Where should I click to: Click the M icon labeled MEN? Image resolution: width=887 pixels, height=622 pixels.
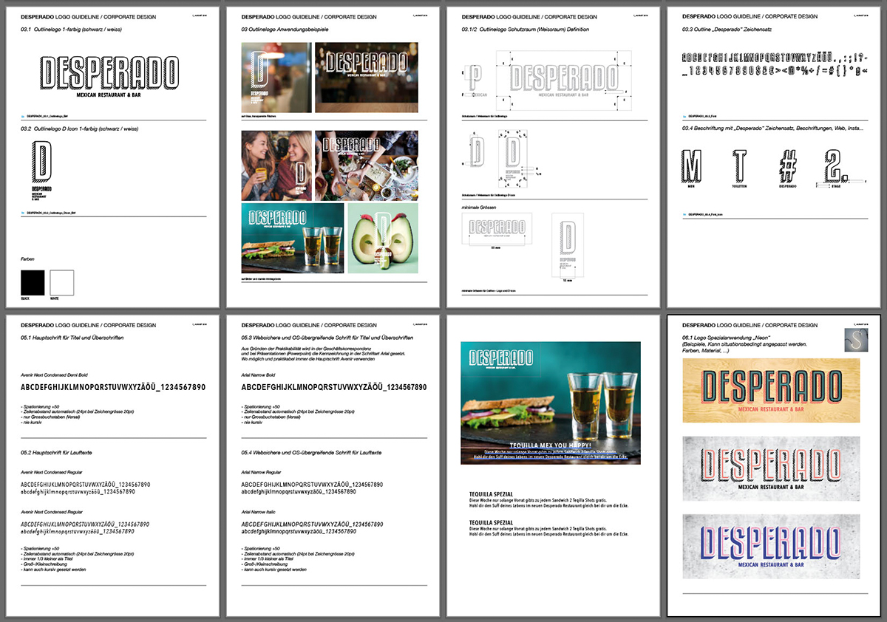(693, 166)
